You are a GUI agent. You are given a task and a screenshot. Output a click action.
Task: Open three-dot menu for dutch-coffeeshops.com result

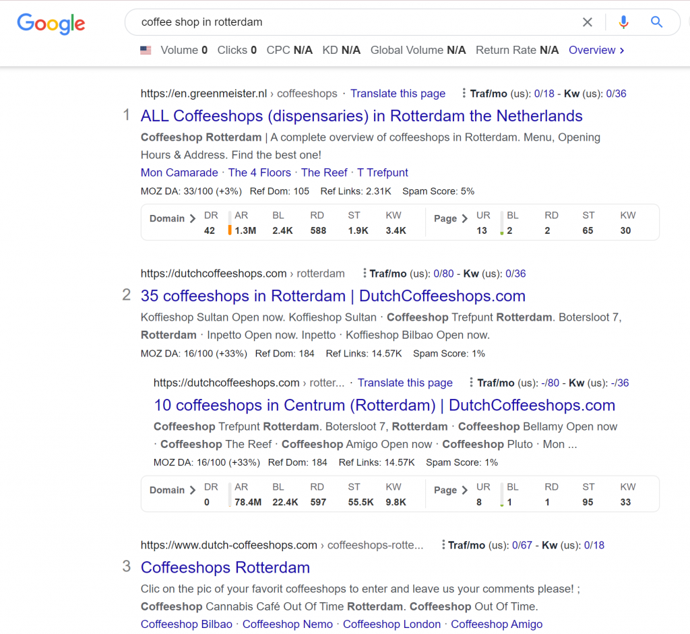(443, 544)
